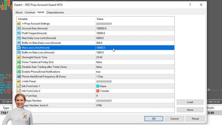Save the current inputs preset
This screenshot has width=222, height=125.
tap(190, 110)
